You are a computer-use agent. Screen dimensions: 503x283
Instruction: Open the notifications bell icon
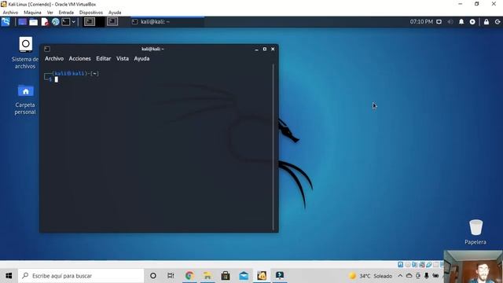[x=461, y=22]
